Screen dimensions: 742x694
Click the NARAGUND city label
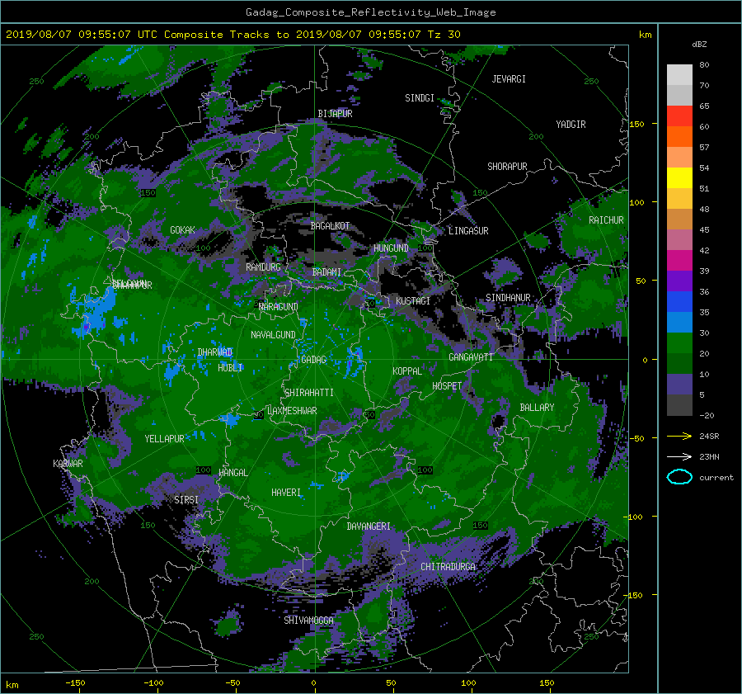click(279, 307)
